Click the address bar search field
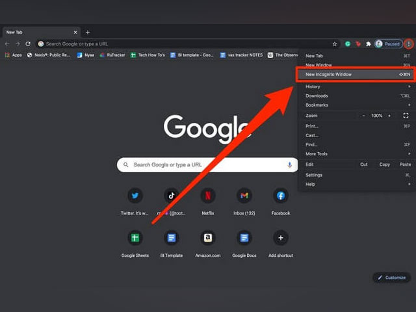The height and width of the screenshot is (312, 416). (186, 44)
